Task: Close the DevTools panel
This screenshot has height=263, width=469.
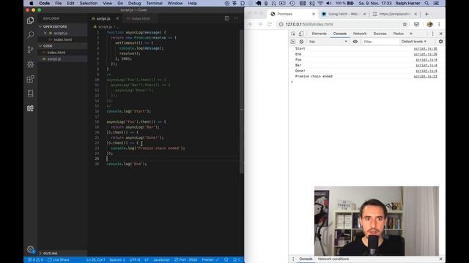Action: 440,34
